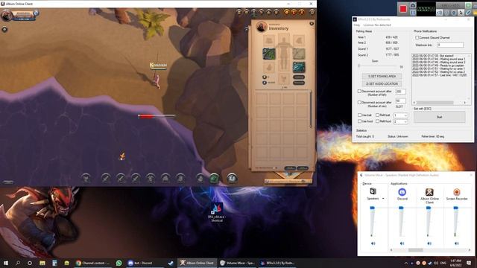Click the player avatar in Inventory header
Viewport: 477px width, 268px height.
pyautogui.click(x=262, y=27)
